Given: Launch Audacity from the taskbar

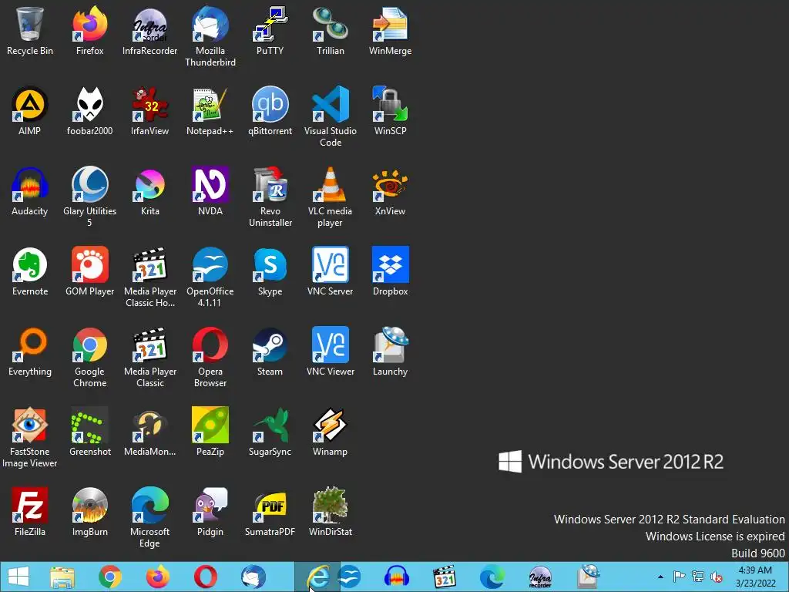Looking at the screenshot, I should coord(397,577).
